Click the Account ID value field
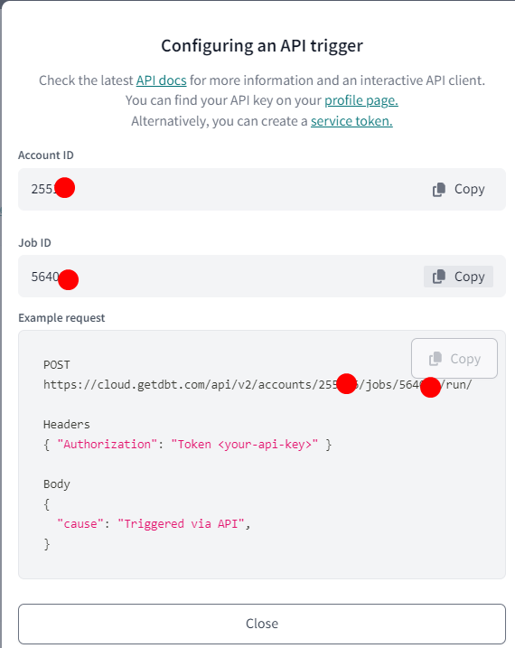This screenshot has width=515, height=648. [262, 189]
